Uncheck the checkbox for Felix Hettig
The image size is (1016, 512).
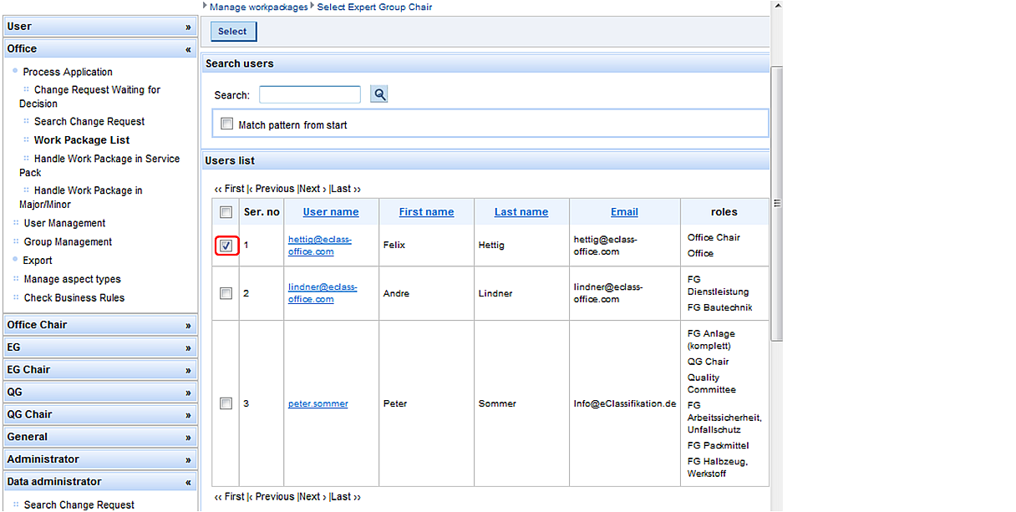tap(226, 246)
